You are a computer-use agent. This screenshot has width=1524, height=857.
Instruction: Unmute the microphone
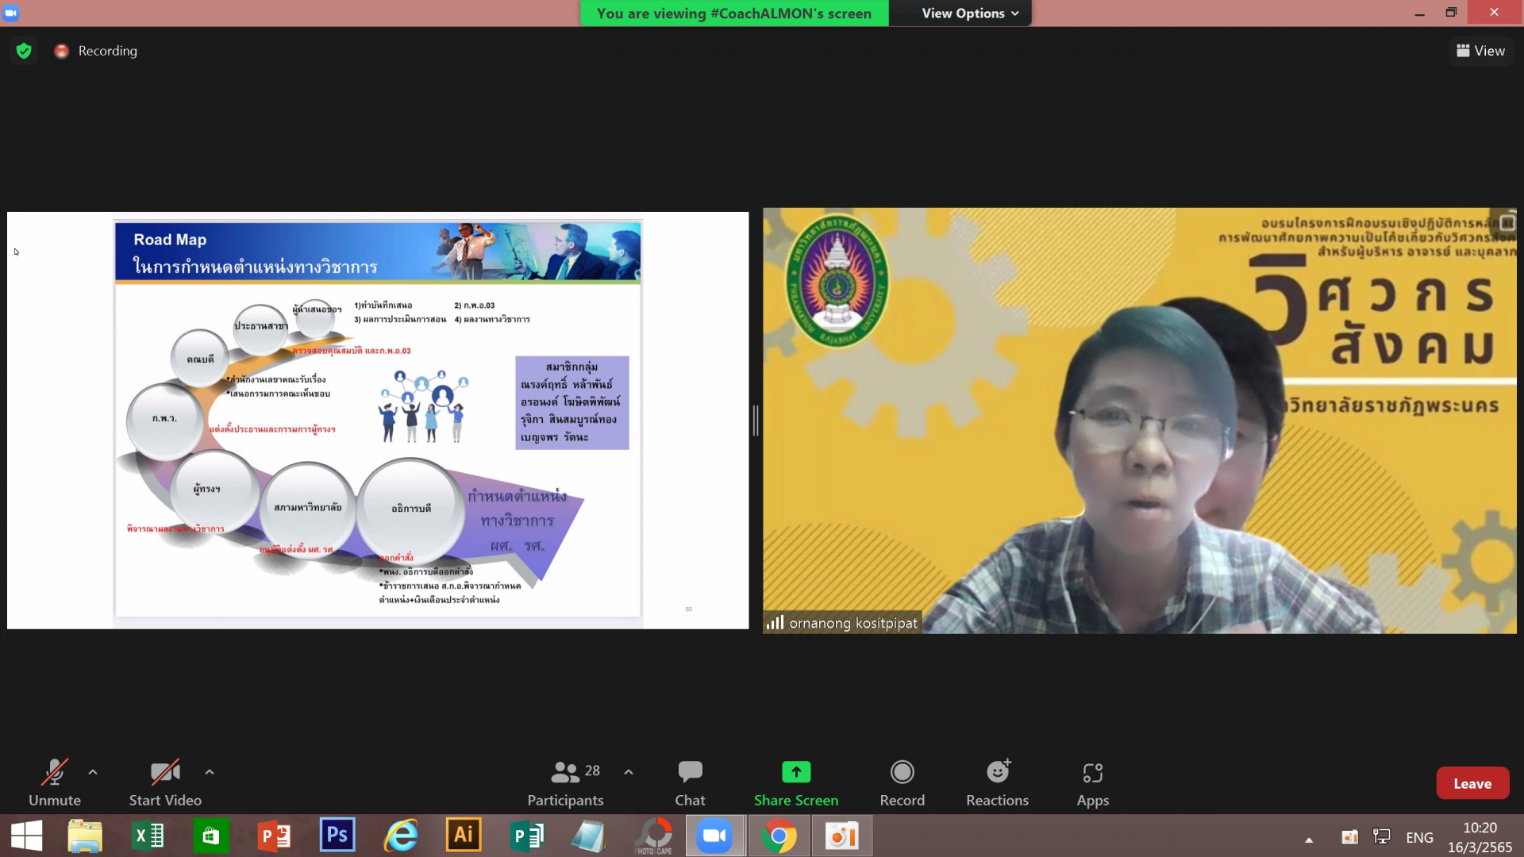pyautogui.click(x=54, y=772)
